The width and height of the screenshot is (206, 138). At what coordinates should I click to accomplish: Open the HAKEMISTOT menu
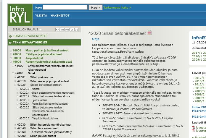click(60, 15)
